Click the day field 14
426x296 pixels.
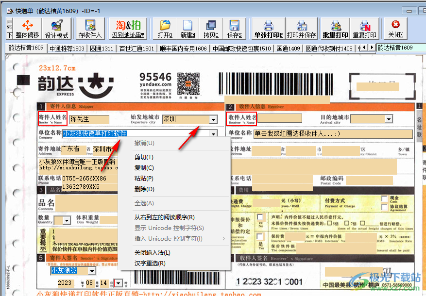tap(103, 283)
